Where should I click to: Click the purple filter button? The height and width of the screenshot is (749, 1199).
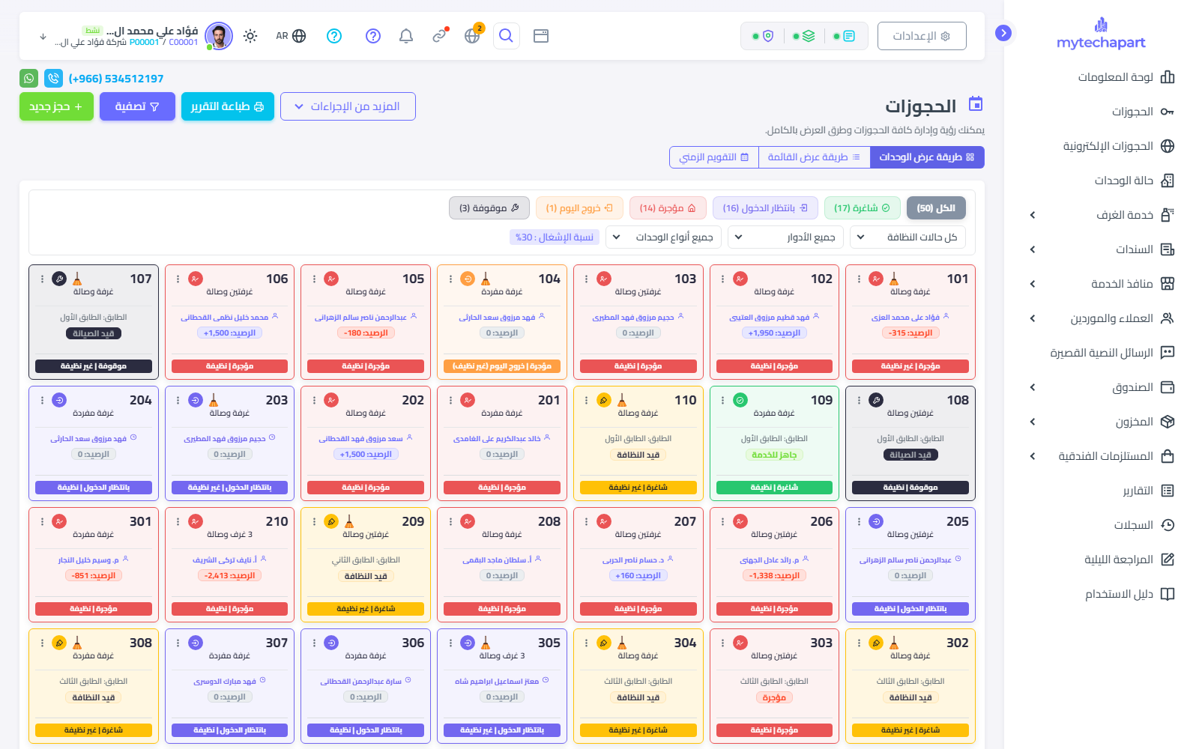pos(137,106)
